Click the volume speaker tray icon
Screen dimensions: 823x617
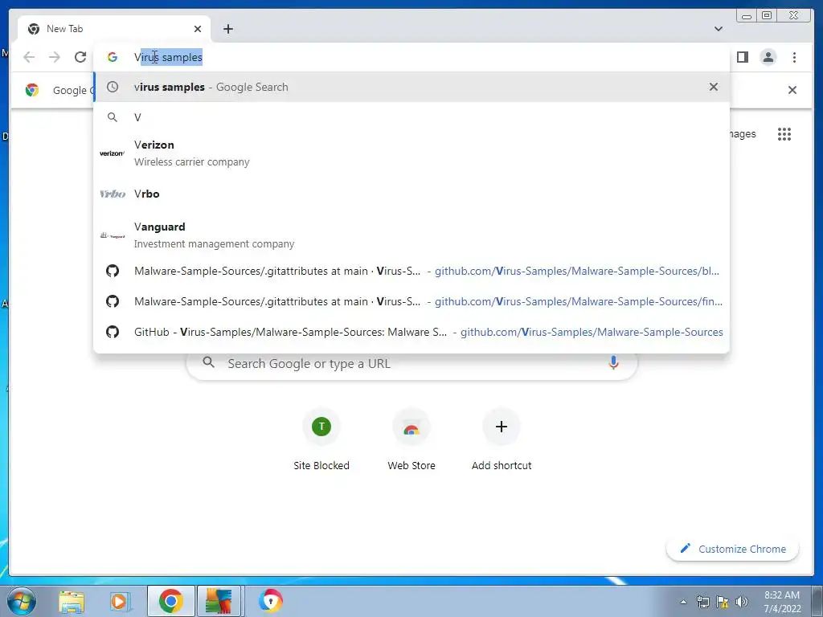(x=742, y=602)
